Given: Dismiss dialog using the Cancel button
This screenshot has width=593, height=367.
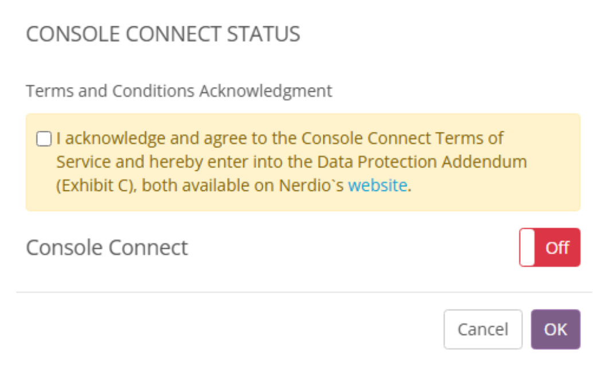Looking at the screenshot, I should point(482,329).
